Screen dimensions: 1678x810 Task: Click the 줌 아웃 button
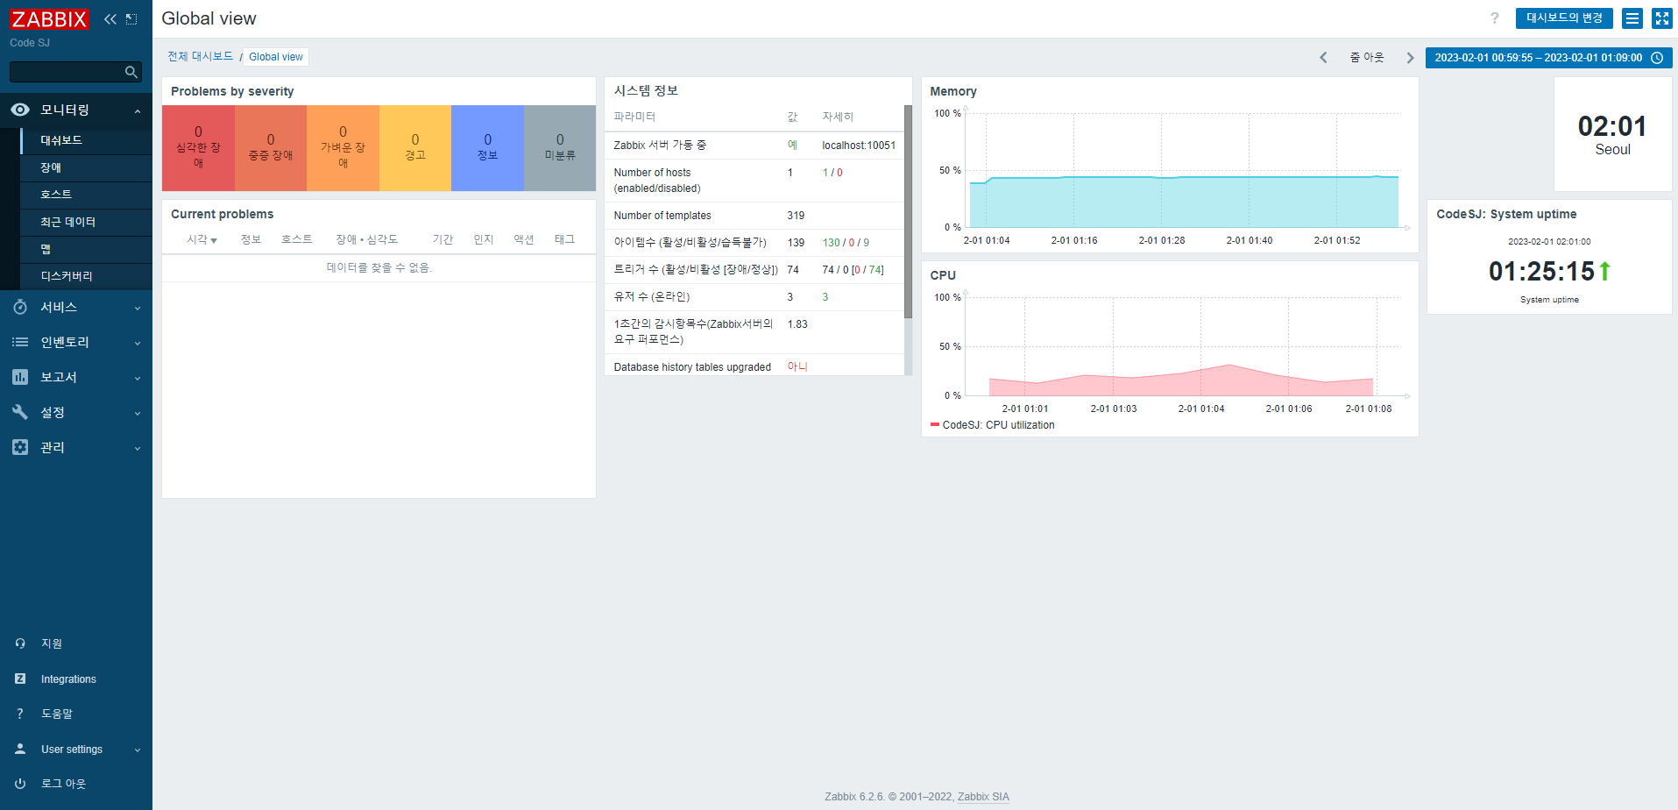click(1366, 57)
